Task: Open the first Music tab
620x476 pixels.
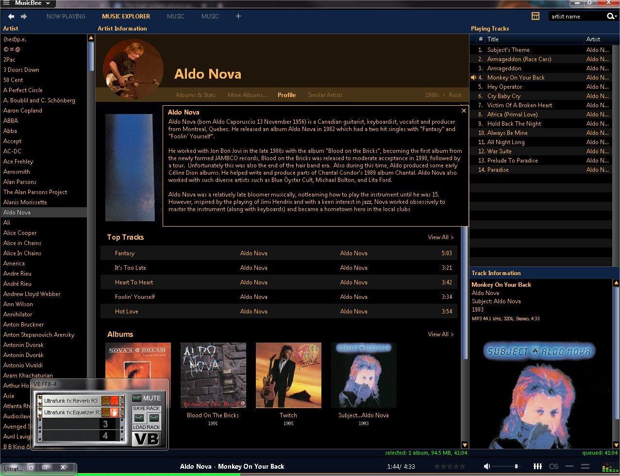Action: (x=176, y=16)
